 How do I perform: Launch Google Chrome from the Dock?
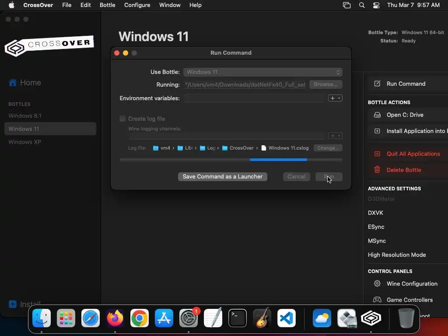pos(140,318)
